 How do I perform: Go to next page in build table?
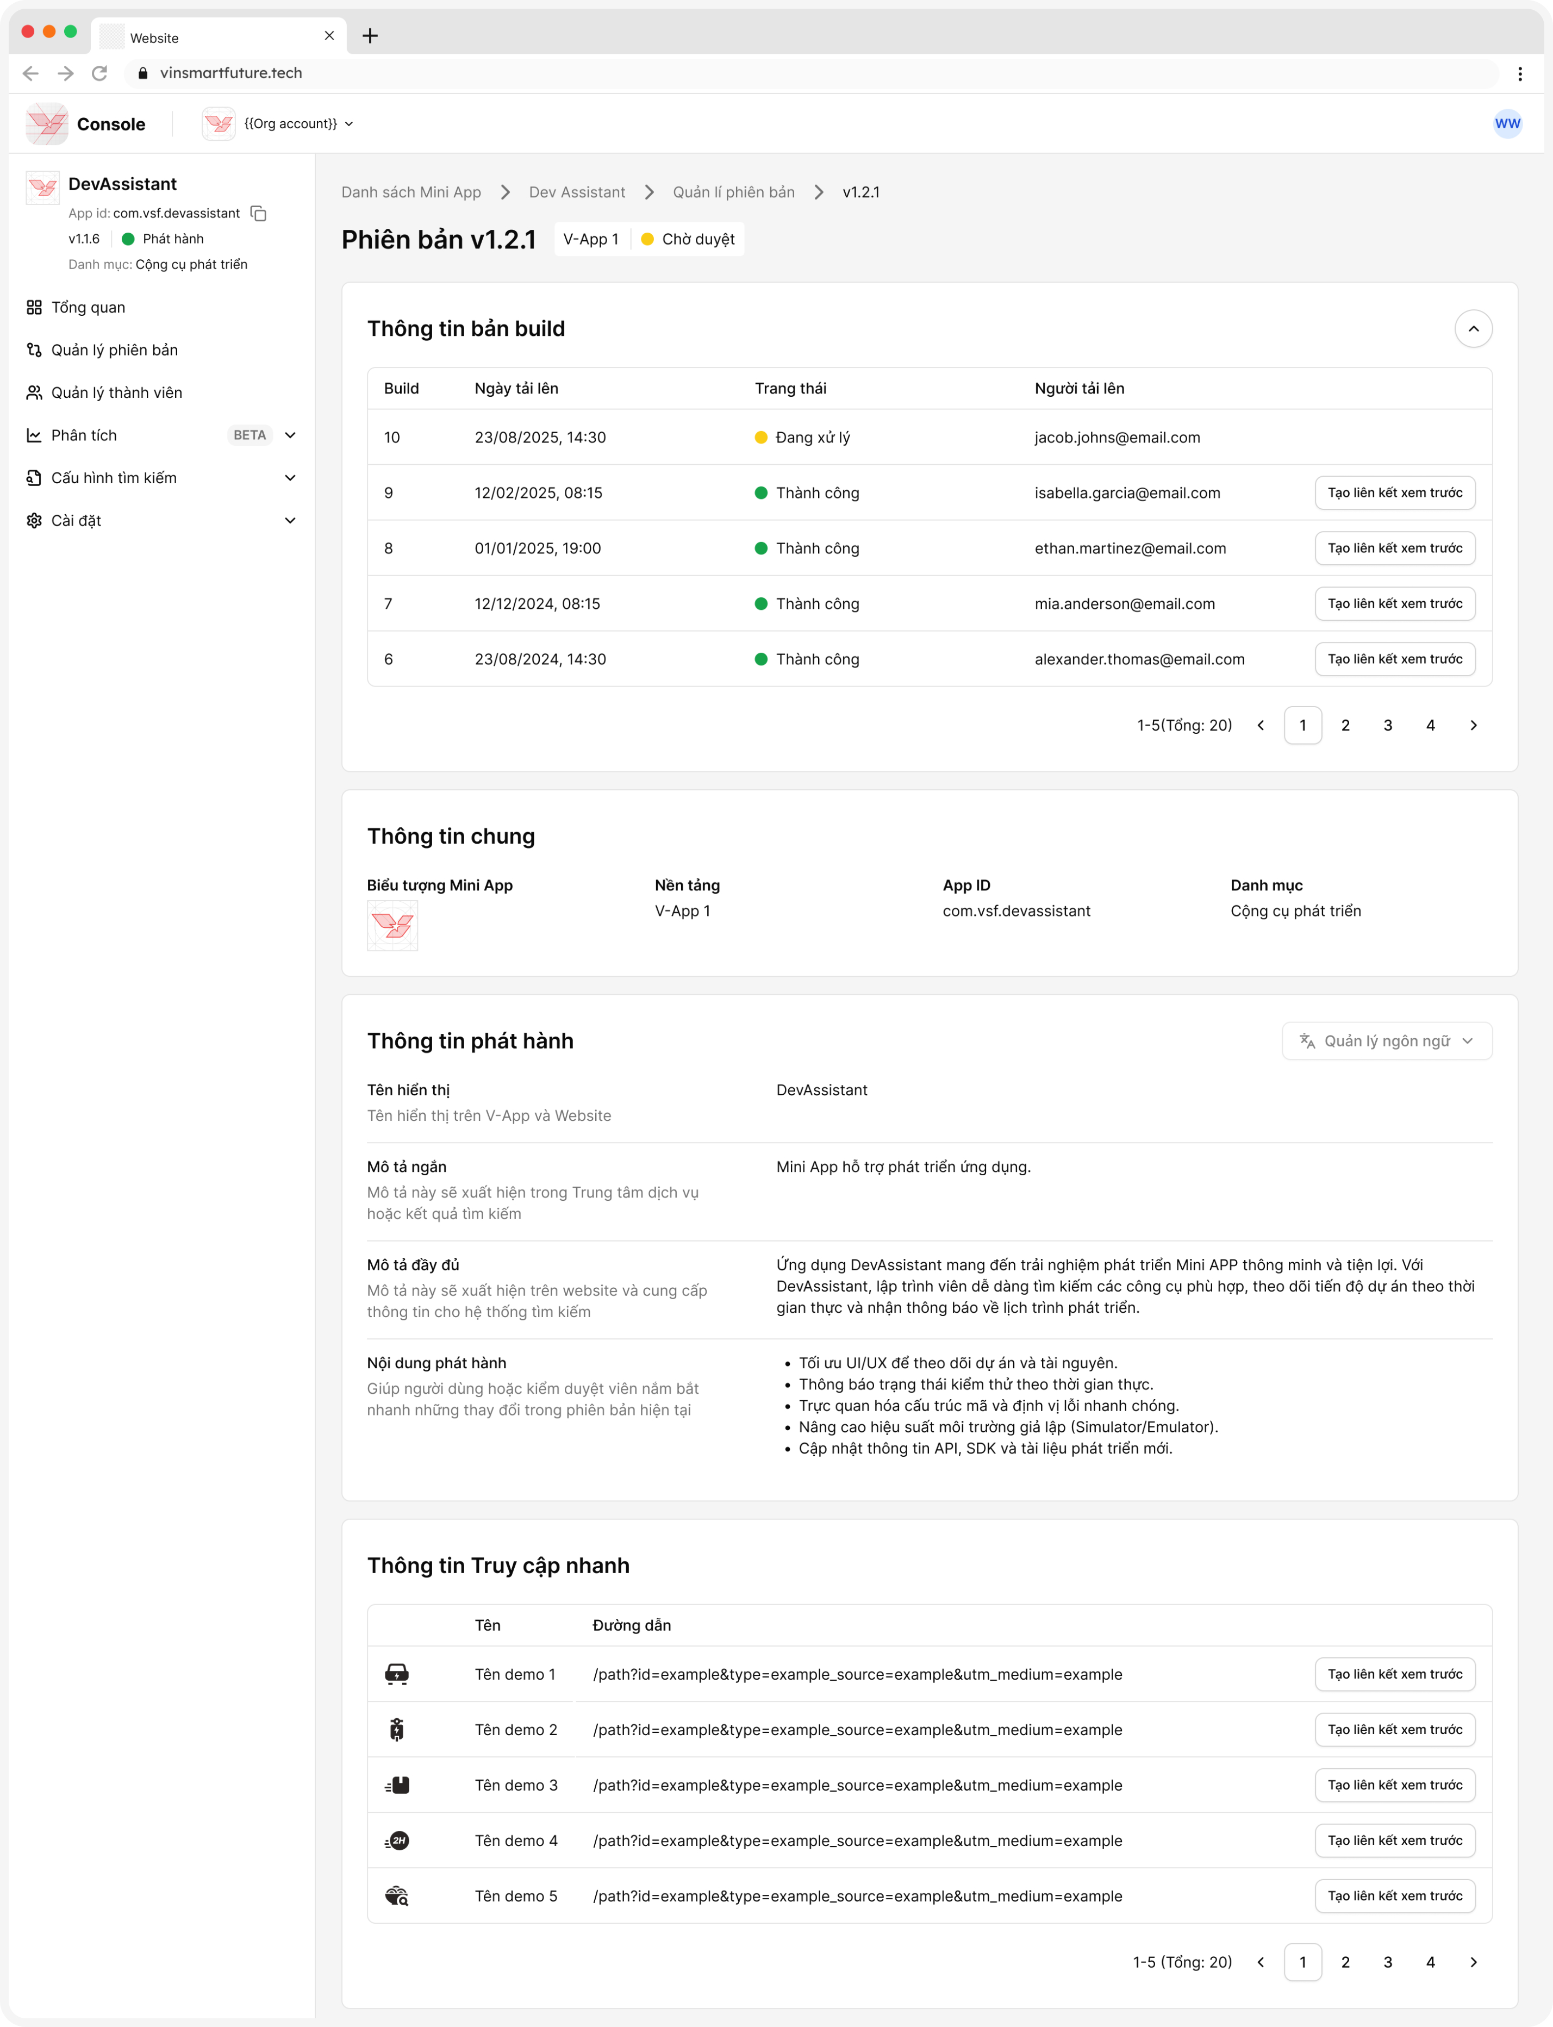1474,726
